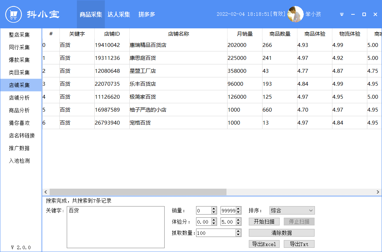Click the 导出Excel button
Viewport: 382px width, 252px height.
[264, 244]
